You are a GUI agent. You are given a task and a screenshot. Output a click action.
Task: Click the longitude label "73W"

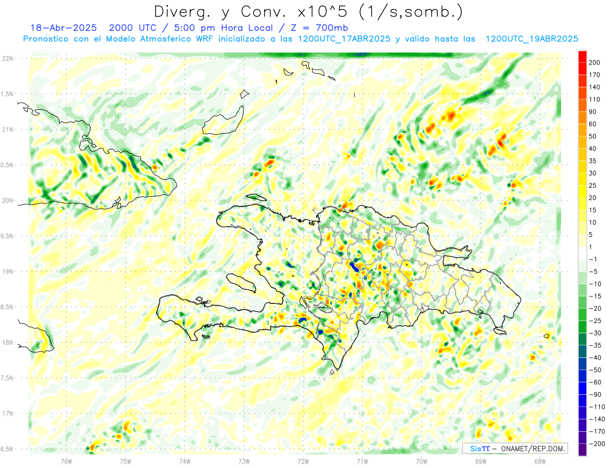tap(244, 461)
